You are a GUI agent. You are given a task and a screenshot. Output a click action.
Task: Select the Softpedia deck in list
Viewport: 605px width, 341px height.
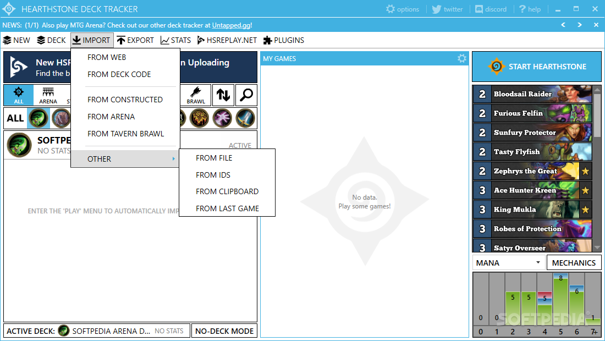[130, 145]
